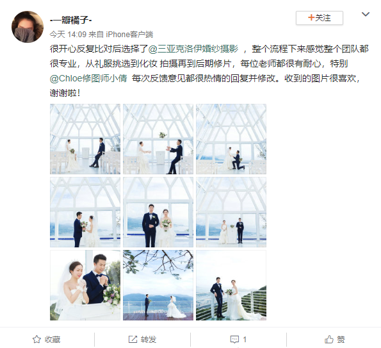
Task: Open photo of groom kneeling proposal
Action: click(231, 139)
